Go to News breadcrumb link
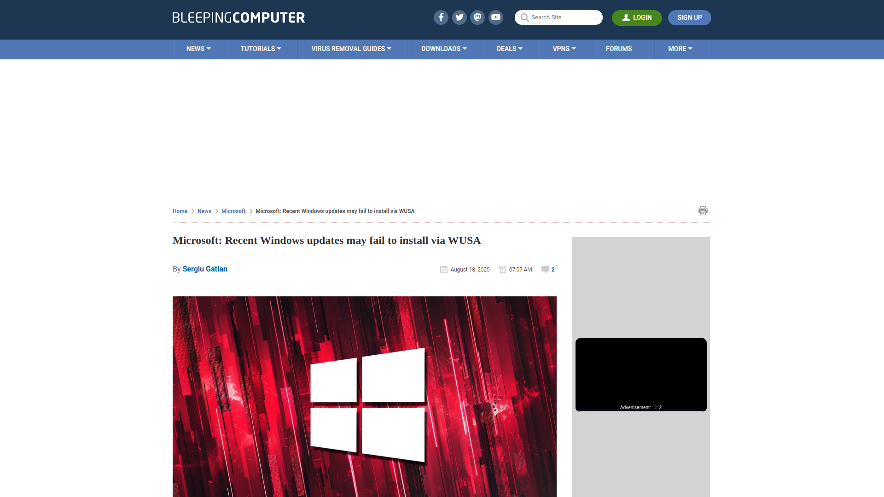 point(204,211)
